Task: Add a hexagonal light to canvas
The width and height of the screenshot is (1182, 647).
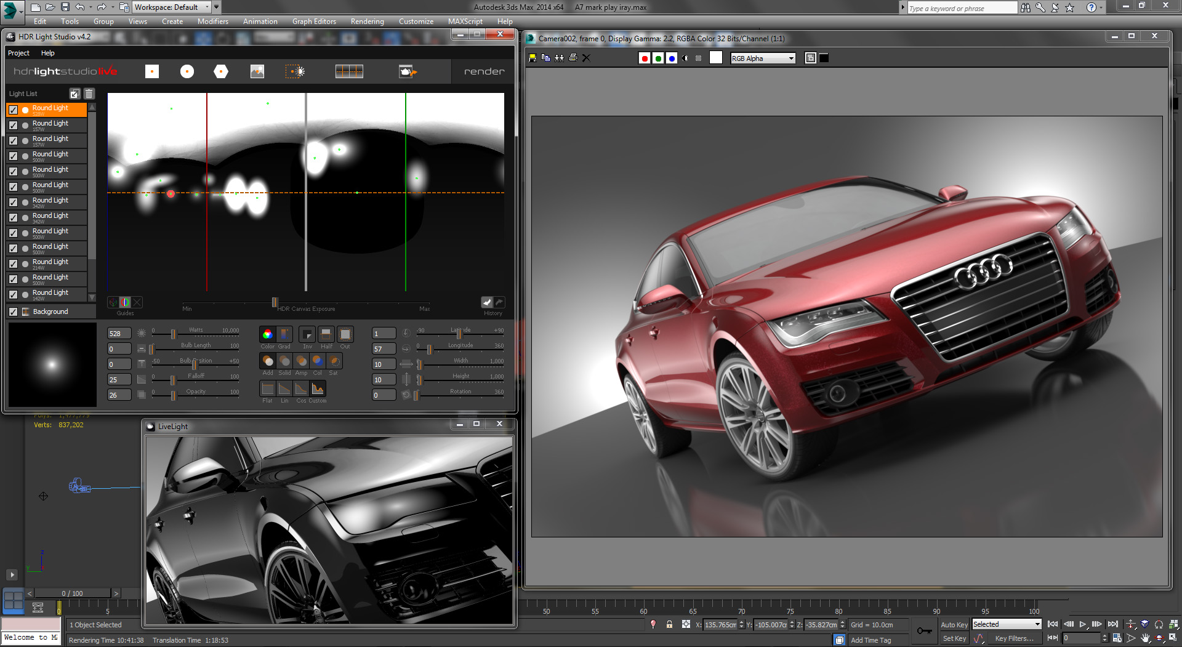Action: click(x=221, y=71)
